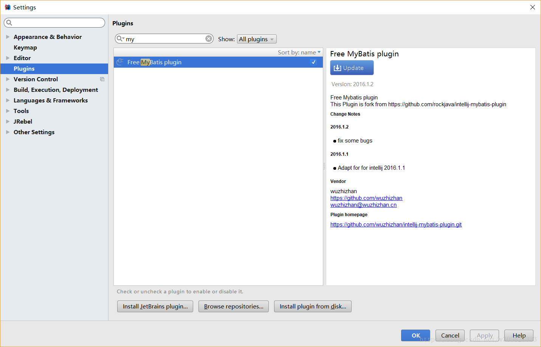Close the Settings dialog
541x347 pixels.
533,7
